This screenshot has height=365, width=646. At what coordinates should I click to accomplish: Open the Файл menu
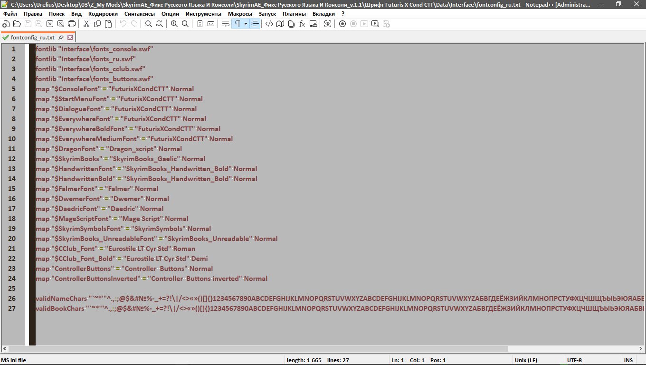point(10,14)
